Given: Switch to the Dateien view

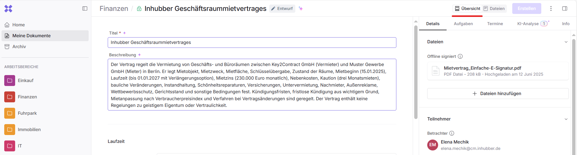Looking at the screenshot, I should (x=494, y=8).
